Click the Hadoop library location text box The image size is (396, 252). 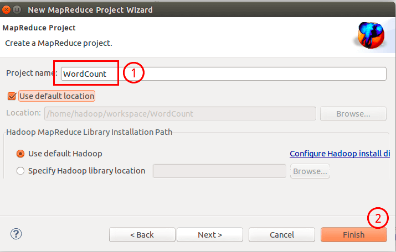click(x=219, y=171)
